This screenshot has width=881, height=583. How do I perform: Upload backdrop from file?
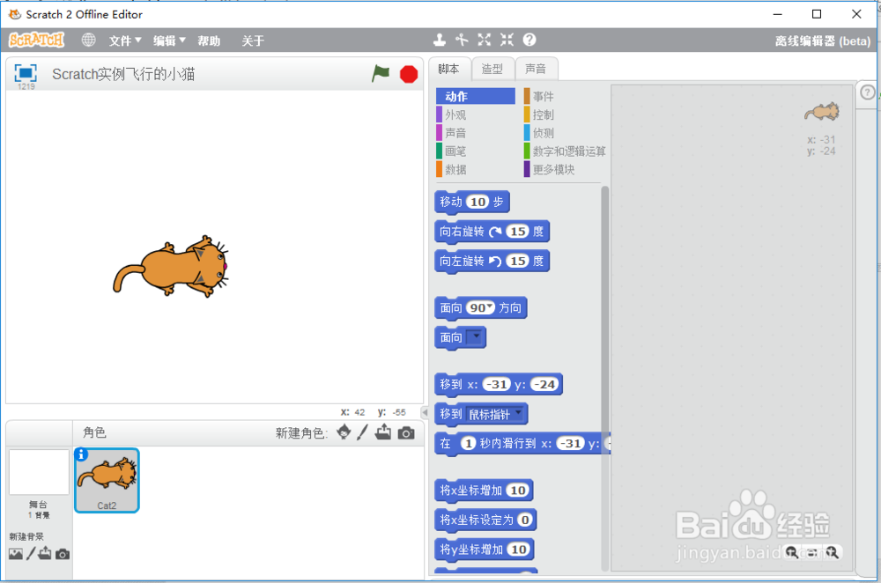(x=45, y=554)
